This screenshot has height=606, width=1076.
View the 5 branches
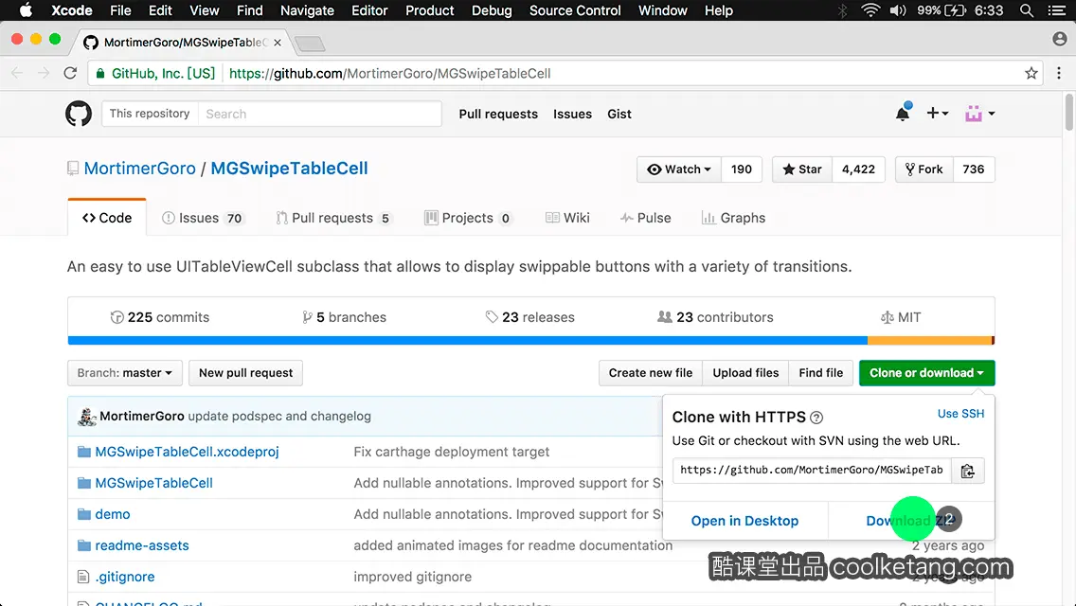[345, 317]
